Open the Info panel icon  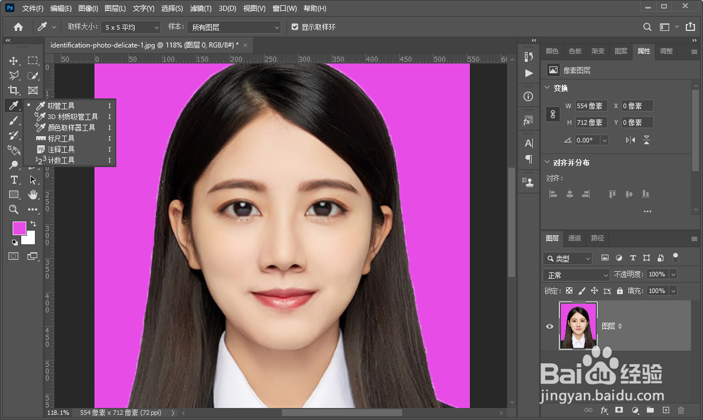528,97
